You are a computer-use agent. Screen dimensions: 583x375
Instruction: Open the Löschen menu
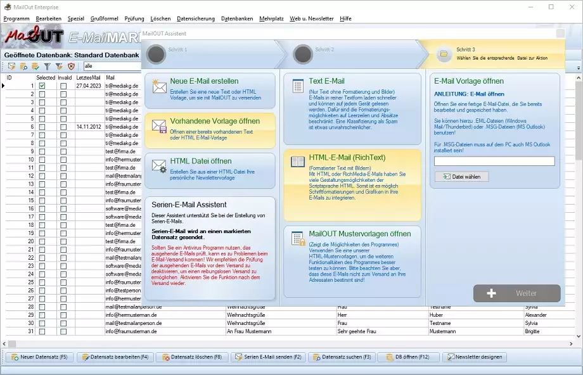pos(160,18)
